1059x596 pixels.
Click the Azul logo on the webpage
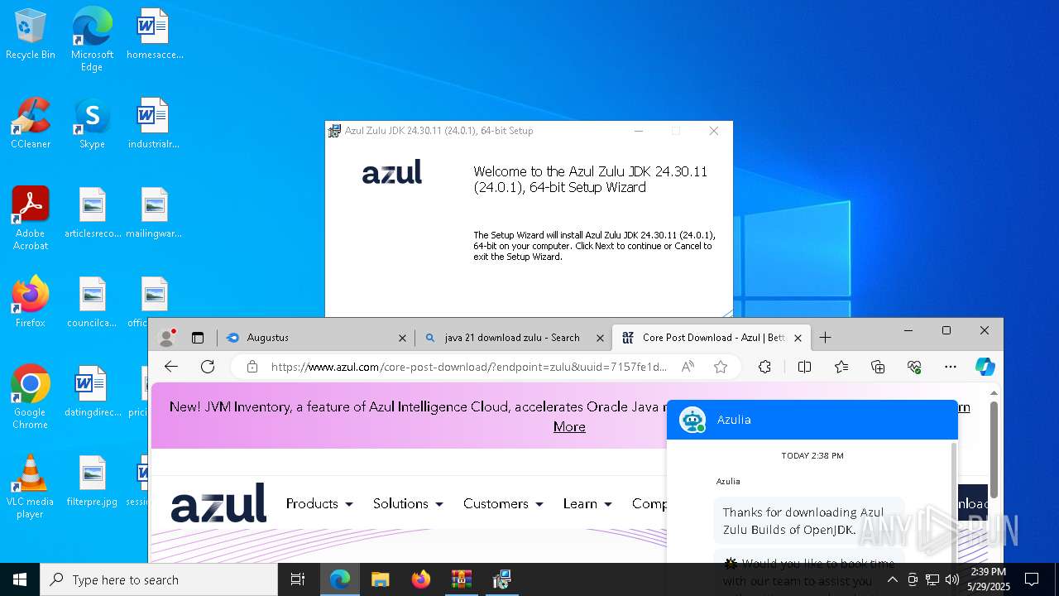click(218, 503)
